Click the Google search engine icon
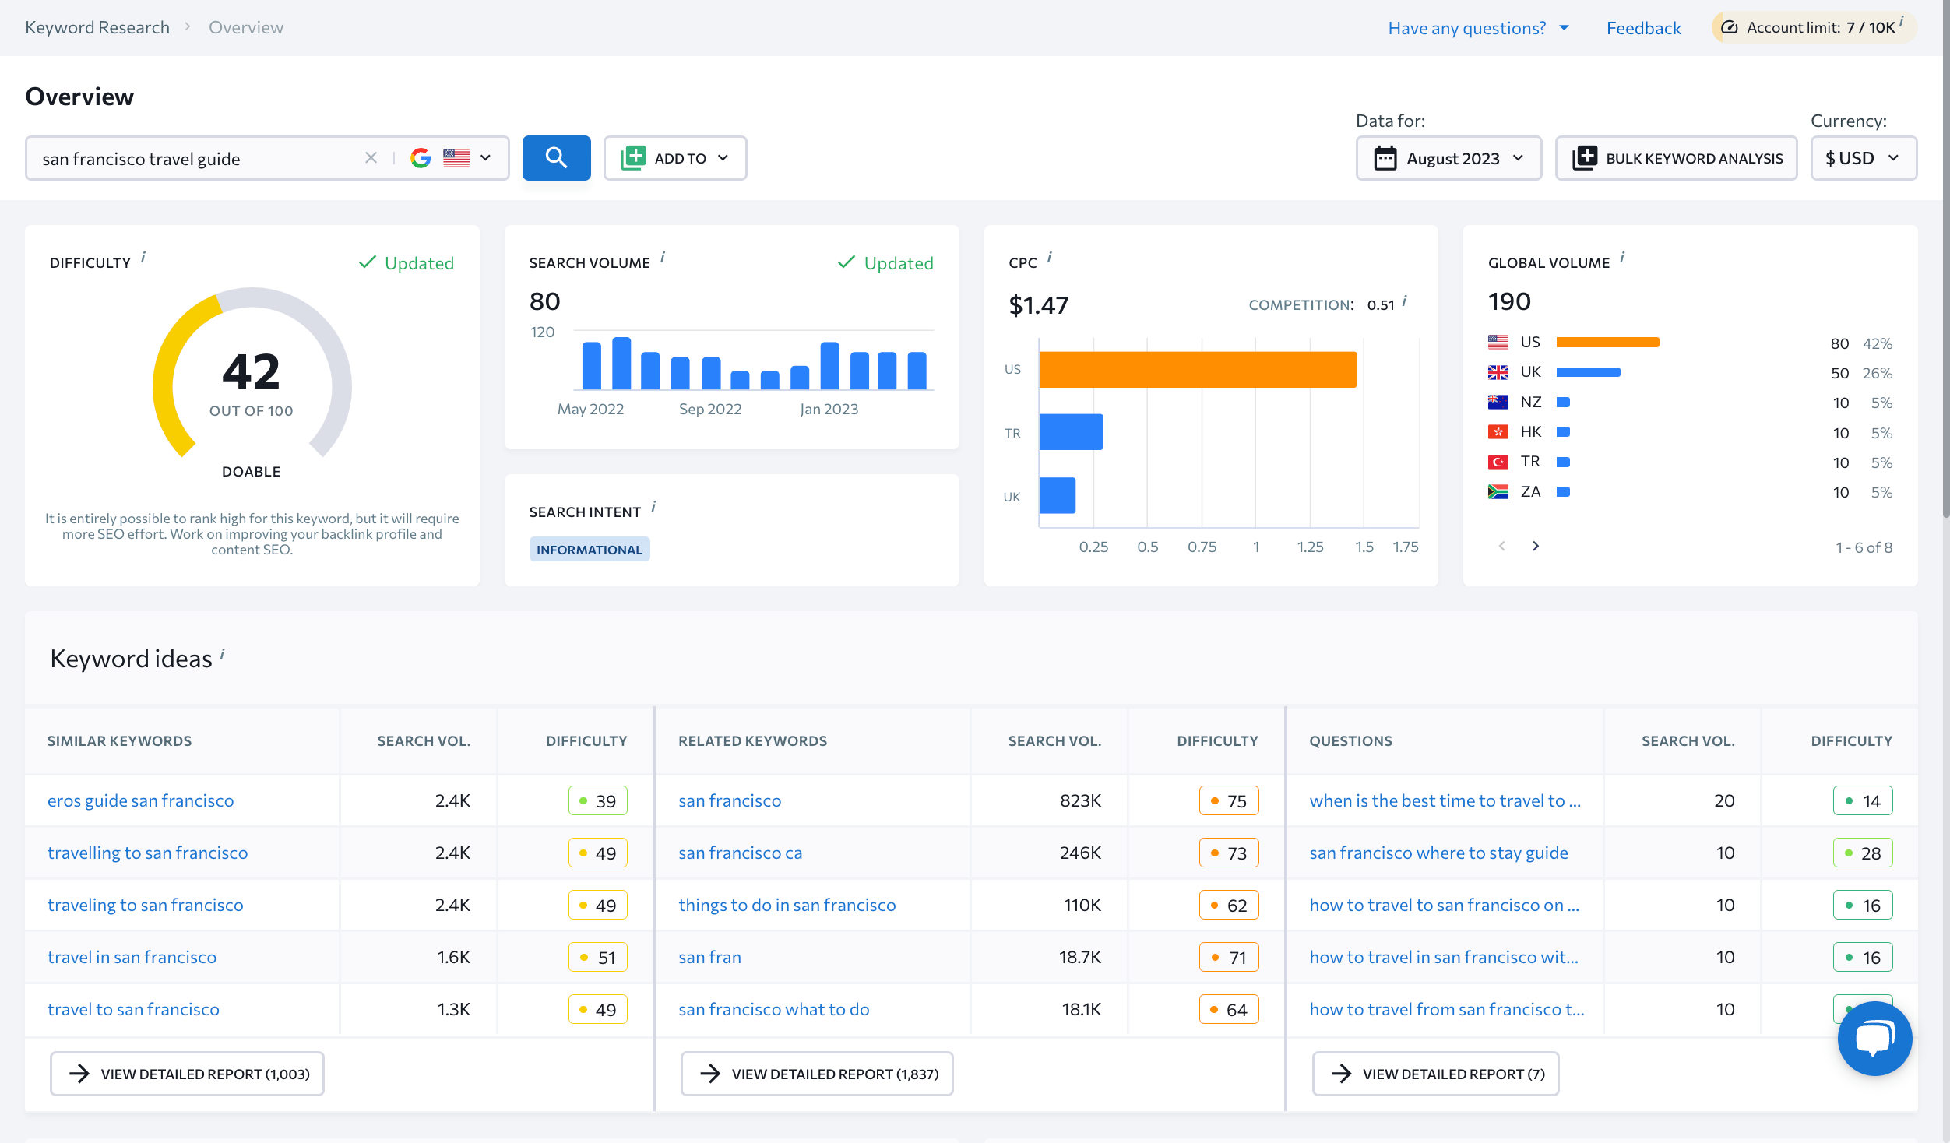The width and height of the screenshot is (1950, 1143). (x=419, y=157)
